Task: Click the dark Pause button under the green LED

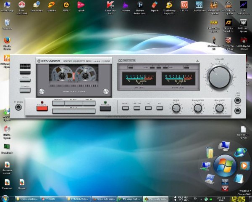Action: 105,108
